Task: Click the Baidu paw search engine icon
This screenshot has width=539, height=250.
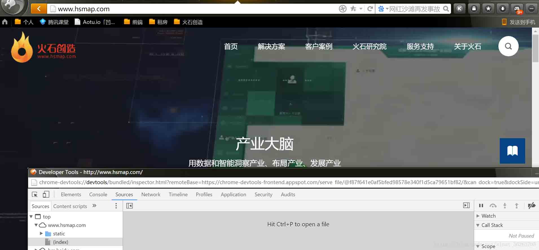Action: click(x=381, y=9)
